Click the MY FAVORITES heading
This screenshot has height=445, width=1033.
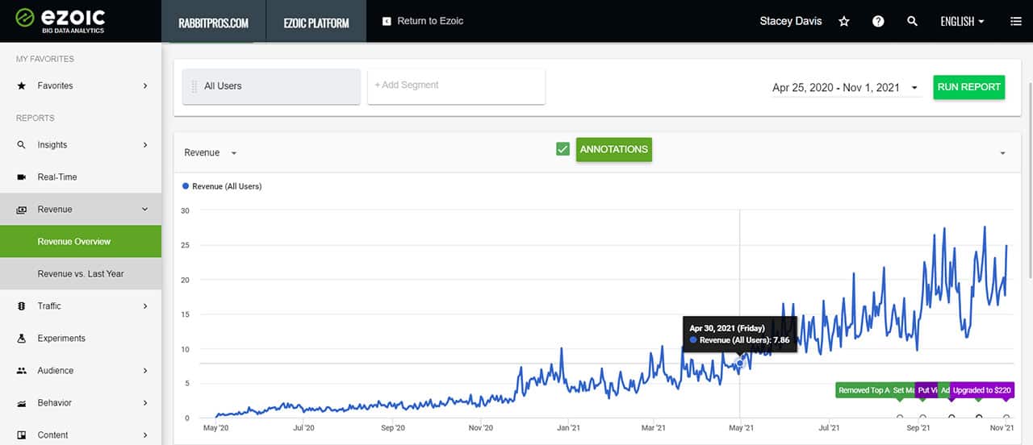click(x=45, y=59)
